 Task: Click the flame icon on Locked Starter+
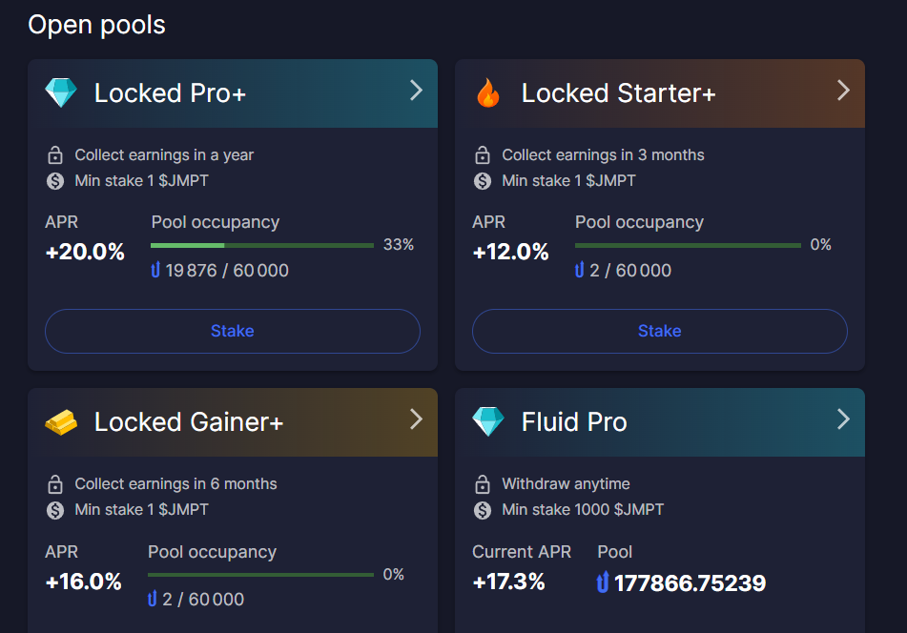(488, 92)
